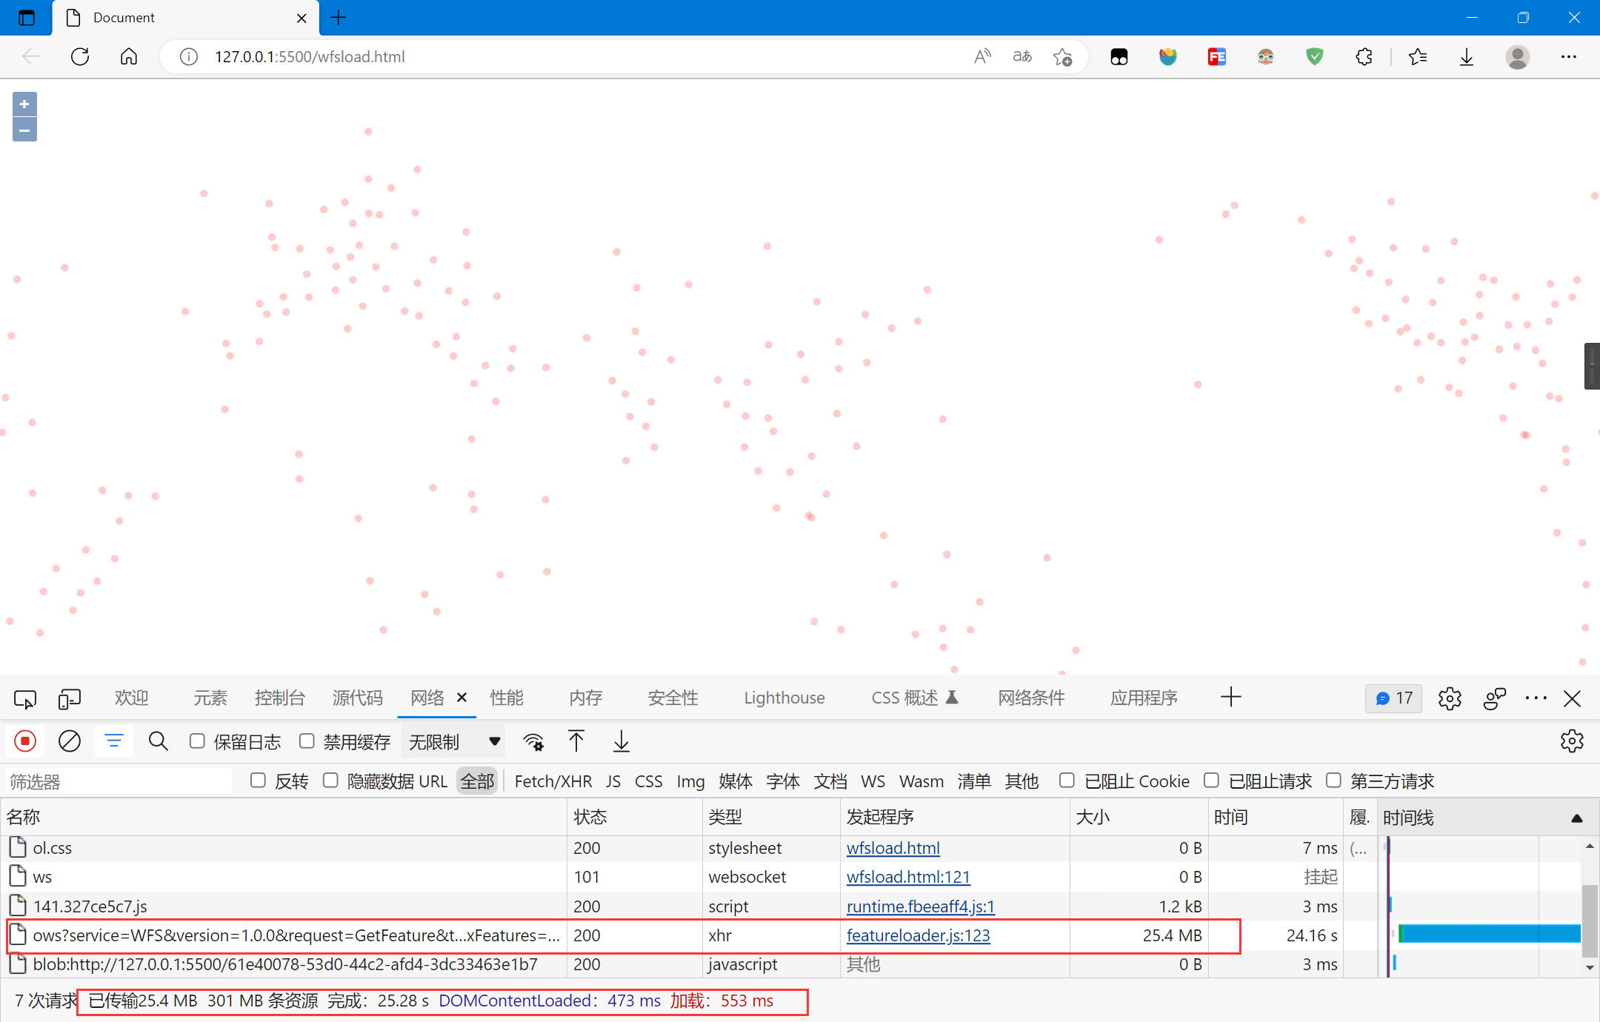Image resolution: width=1600 pixels, height=1022 pixels.
Task: Open the 应用程序 tab
Action: [x=1144, y=698]
